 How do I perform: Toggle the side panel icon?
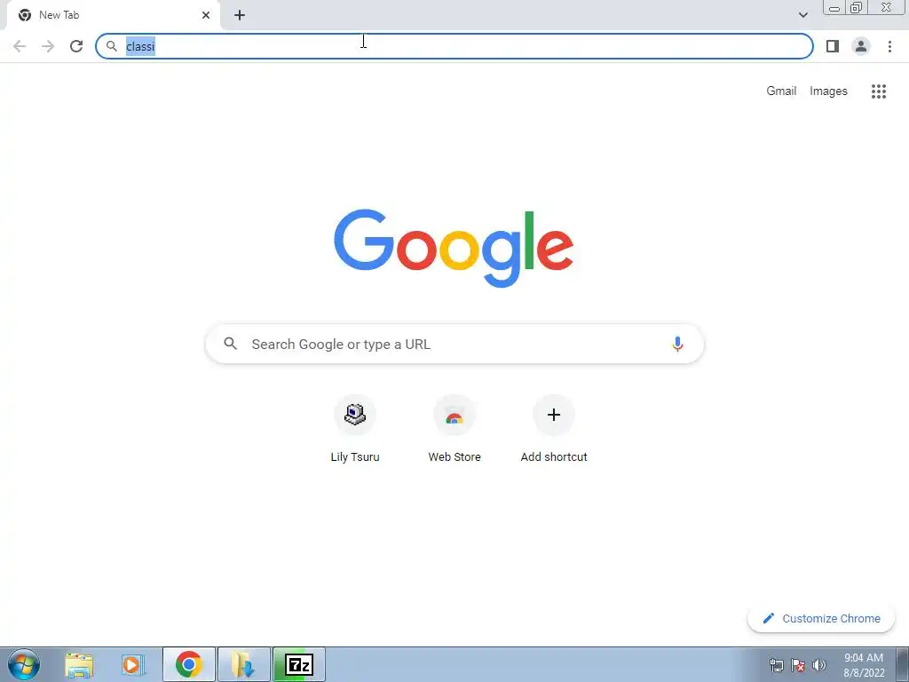(x=833, y=46)
